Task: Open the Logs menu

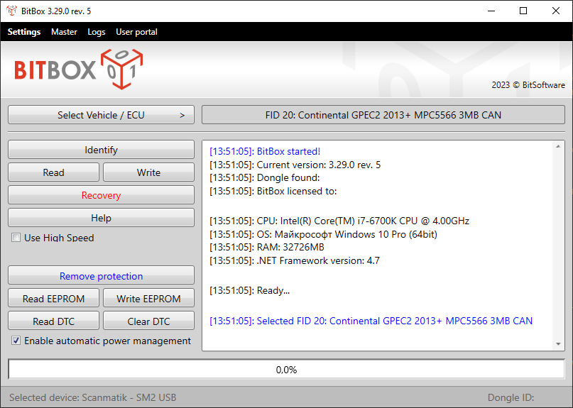Action: pos(97,32)
